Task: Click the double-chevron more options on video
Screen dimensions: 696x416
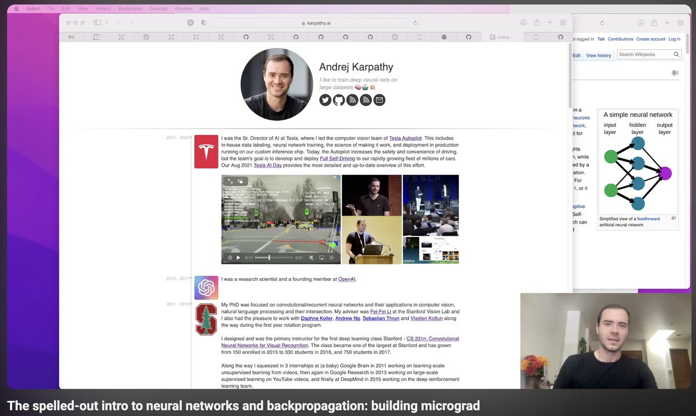Action: pyautogui.click(x=332, y=257)
